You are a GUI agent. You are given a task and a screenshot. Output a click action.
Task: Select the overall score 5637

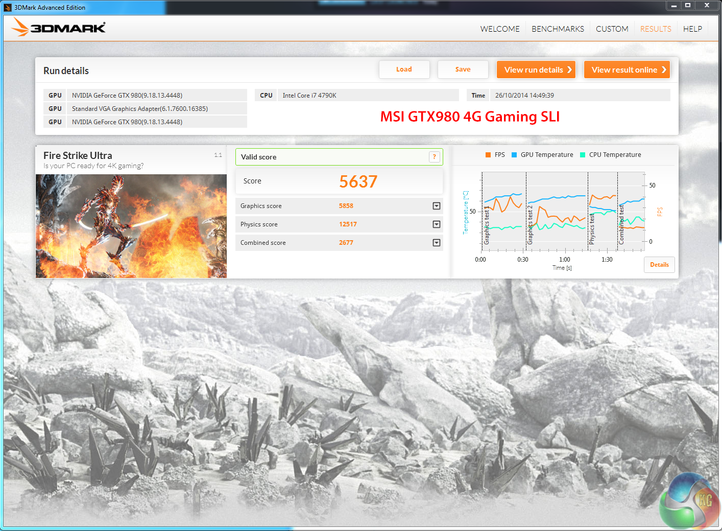(x=358, y=181)
